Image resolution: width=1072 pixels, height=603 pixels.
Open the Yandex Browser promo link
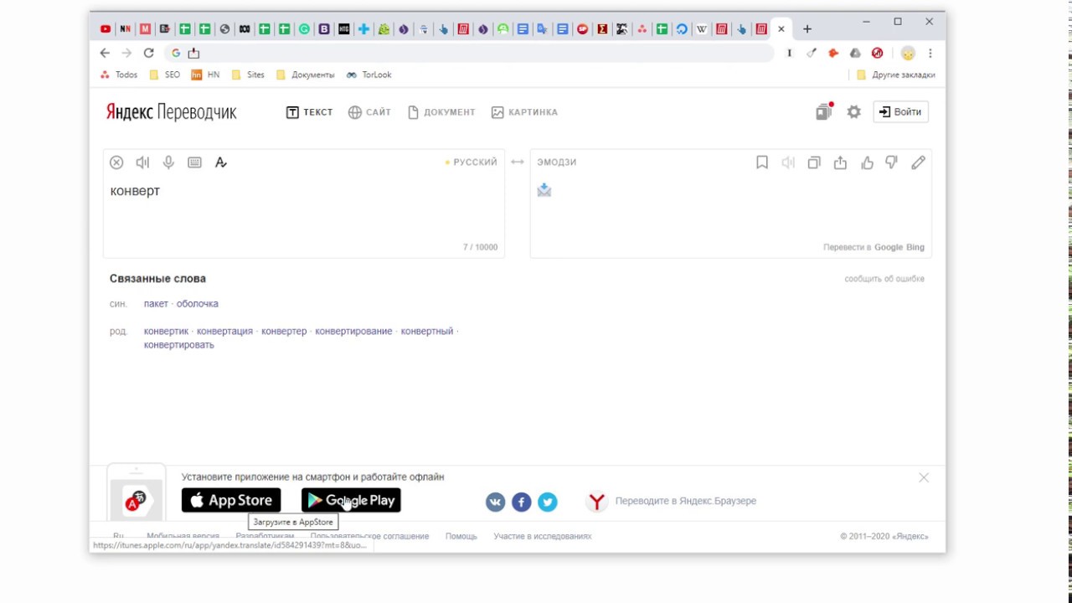click(671, 501)
